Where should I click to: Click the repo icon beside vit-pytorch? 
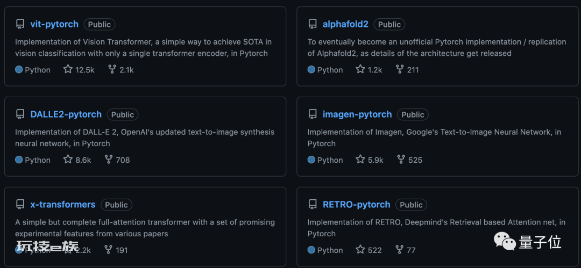20,24
